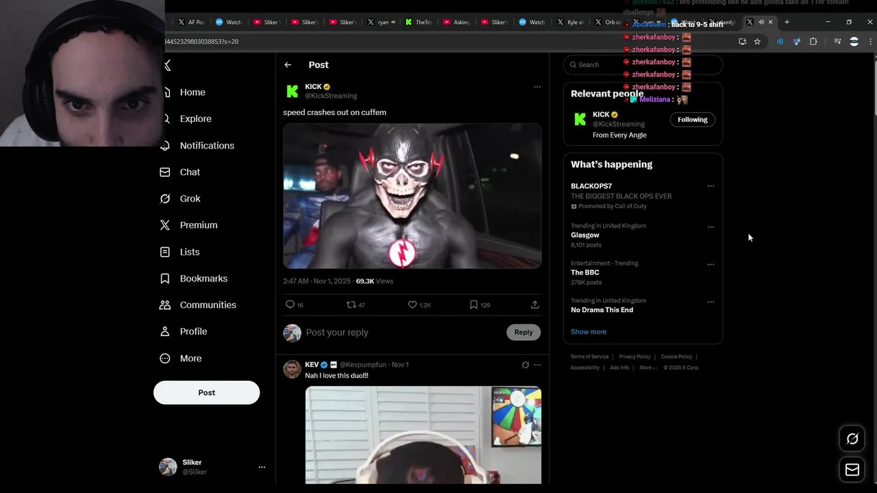Click the 69.3K Views count

point(375,281)
